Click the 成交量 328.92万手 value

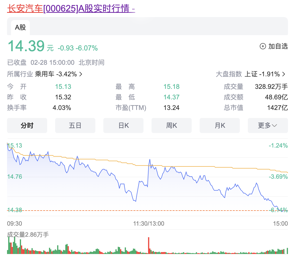(x=271, y=87)
